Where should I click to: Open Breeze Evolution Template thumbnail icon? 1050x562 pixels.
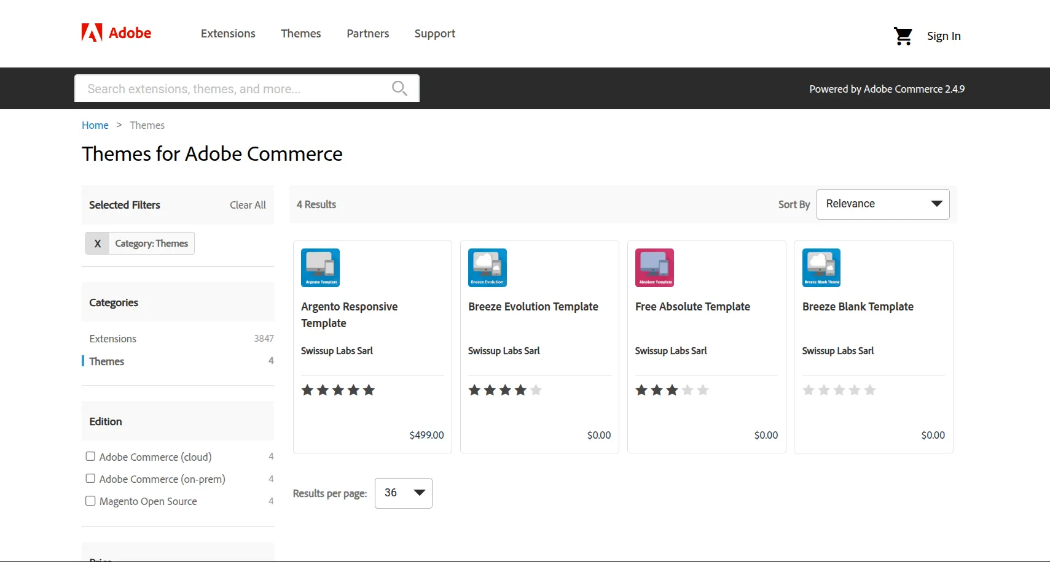click(x=487, y=268)
